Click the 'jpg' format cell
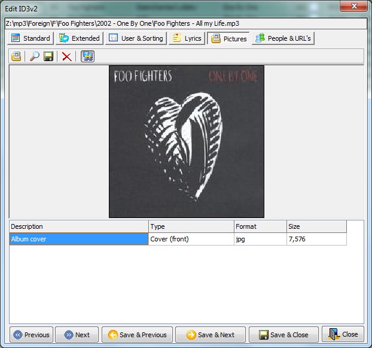Viewport: 372px width, 348px height. point(260,239)
